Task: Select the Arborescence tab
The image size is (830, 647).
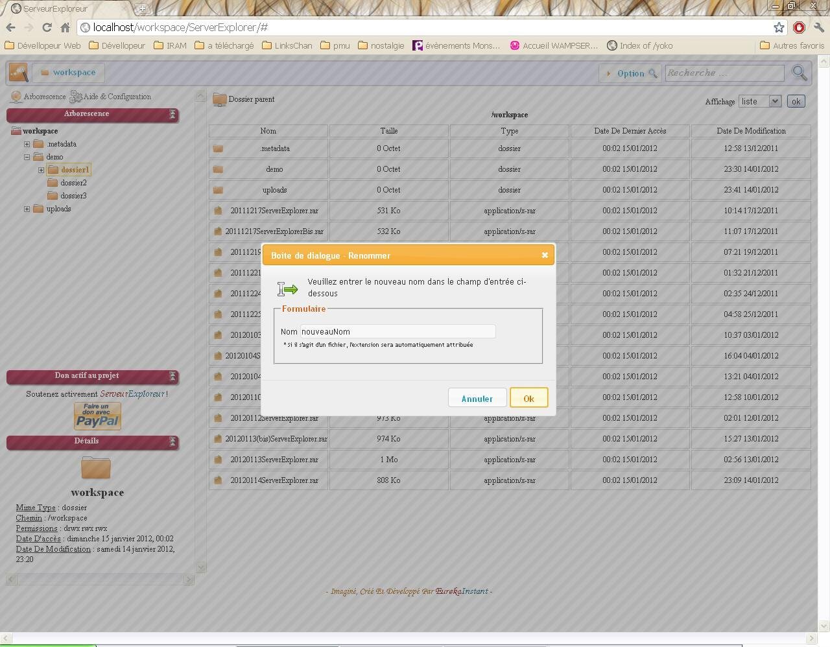Action: tap(45, 96)
